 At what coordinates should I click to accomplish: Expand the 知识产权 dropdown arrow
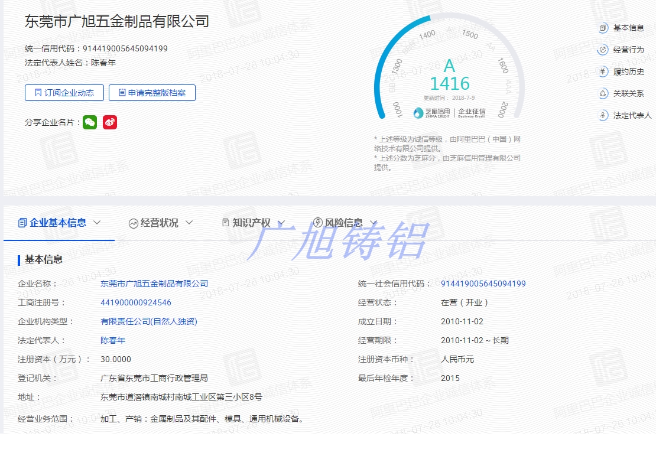tap(281, 223)
